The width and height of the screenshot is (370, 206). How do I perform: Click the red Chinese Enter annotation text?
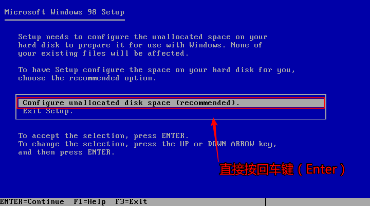coord(282,169)
